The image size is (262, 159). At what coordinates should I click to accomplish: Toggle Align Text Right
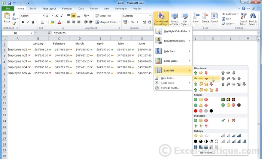(79, 22)
